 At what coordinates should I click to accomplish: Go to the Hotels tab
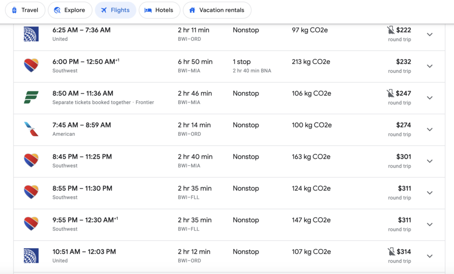159,10
